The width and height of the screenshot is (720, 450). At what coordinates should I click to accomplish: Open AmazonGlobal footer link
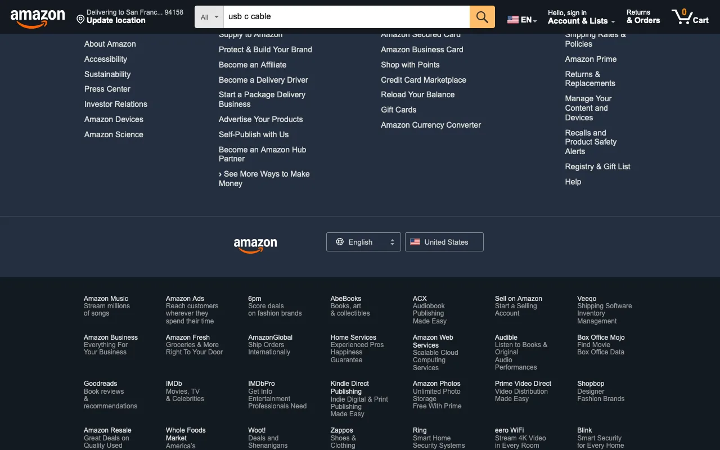pyautogui.click(x=271, y=345)
